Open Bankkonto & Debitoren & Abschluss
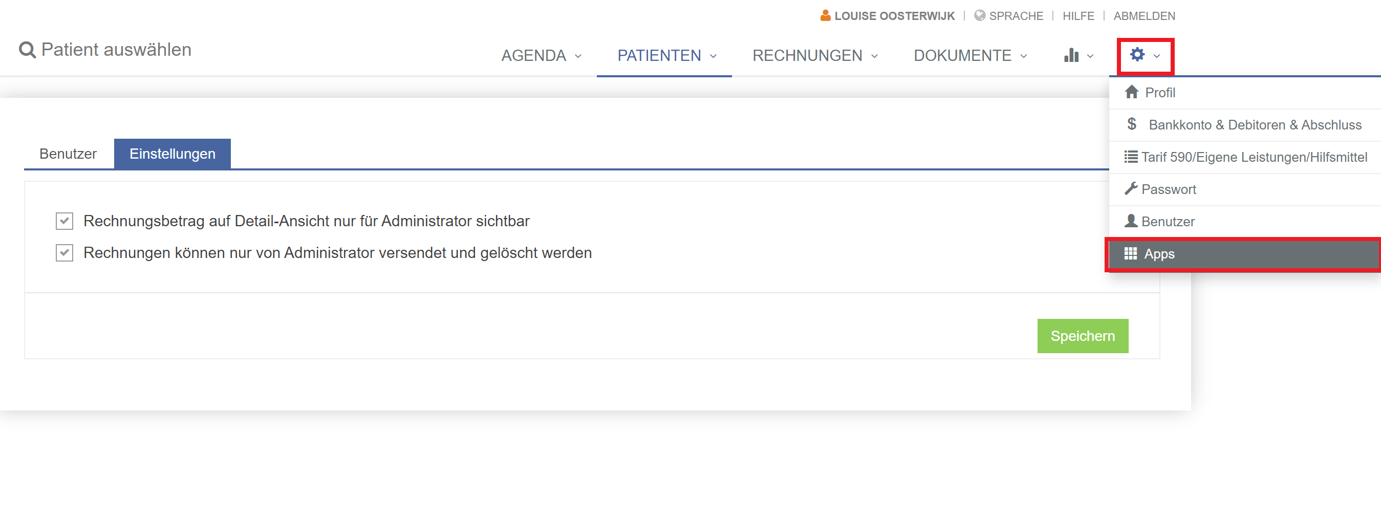This screenshot has width=1381, height=518. [1245, 125]
